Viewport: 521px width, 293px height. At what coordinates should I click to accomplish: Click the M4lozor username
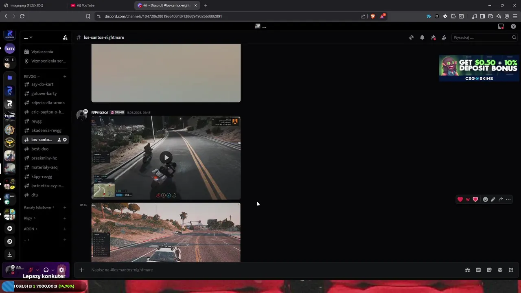[x=100, y=112]
